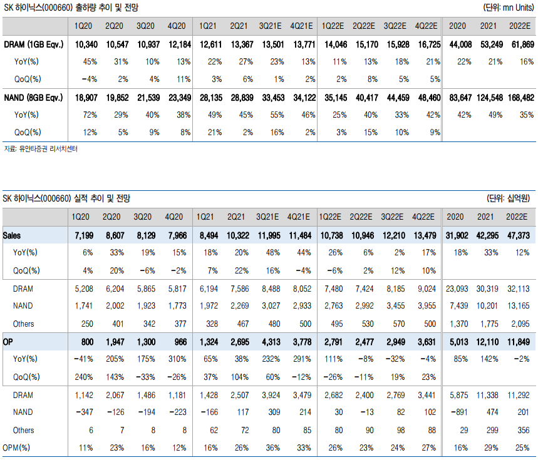Screen dimensions: 538x460
Task: Click the 3Q21E column header in shipment table
Action: [271, 26]
